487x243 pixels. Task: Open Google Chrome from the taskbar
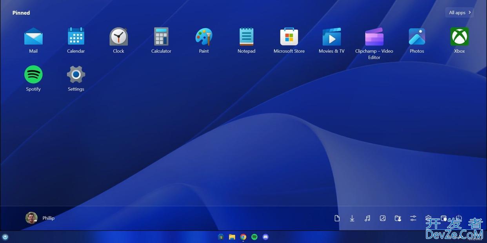(x=243, y=237)
